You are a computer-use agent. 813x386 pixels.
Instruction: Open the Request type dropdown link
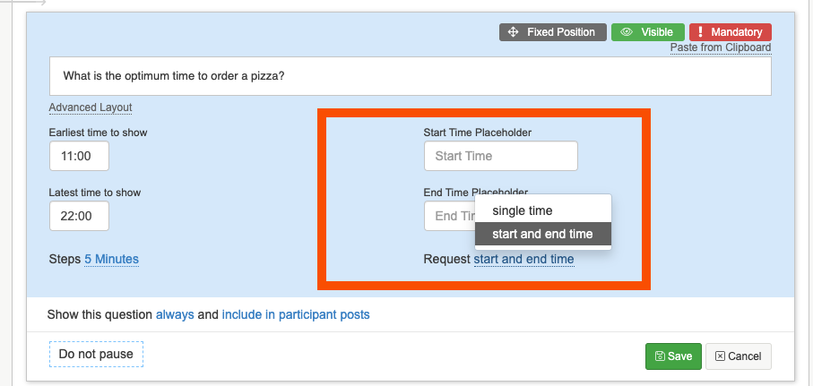pos(523,259)
